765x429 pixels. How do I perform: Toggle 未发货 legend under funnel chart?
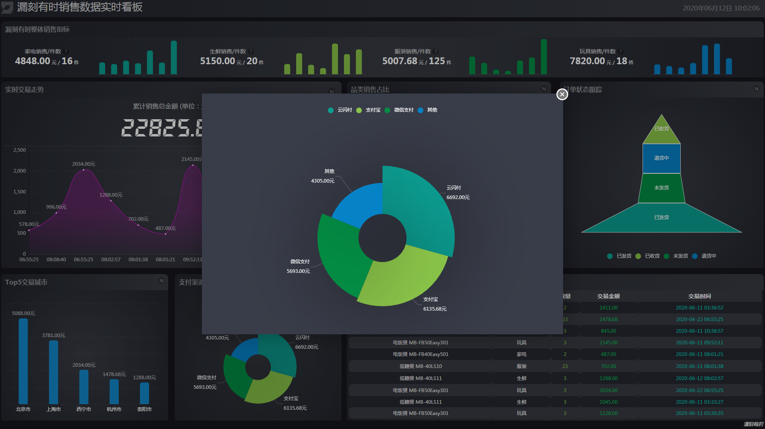[x=676, y=256]
